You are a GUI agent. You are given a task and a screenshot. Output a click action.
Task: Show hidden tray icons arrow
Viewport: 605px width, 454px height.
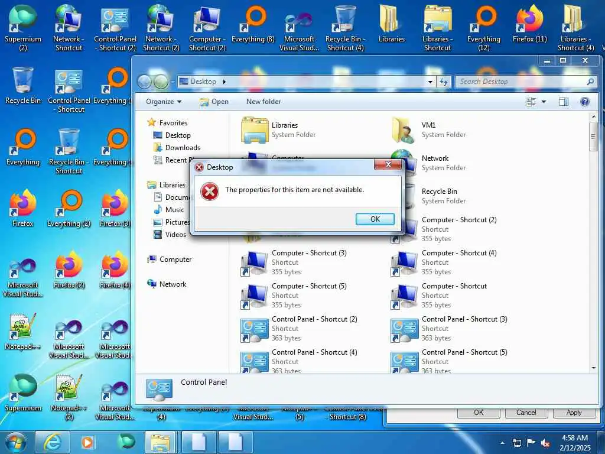pos(502,443)
